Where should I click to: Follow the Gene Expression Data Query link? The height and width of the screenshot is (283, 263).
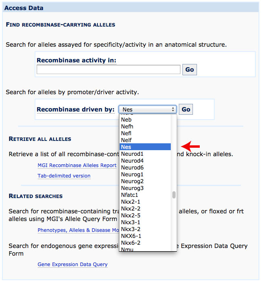click(x=72, y=264)
